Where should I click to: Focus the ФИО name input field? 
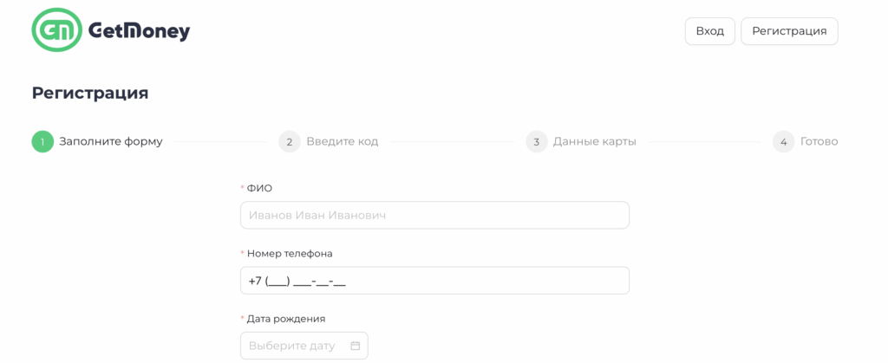435,216
